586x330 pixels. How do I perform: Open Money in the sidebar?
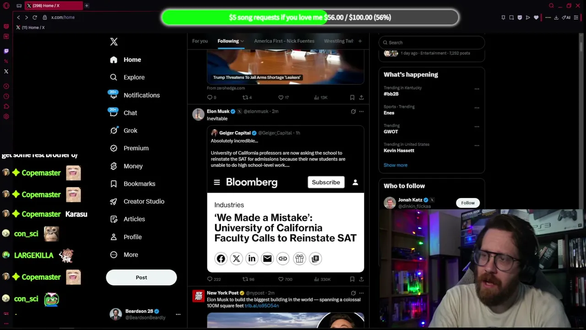point(126,166)
